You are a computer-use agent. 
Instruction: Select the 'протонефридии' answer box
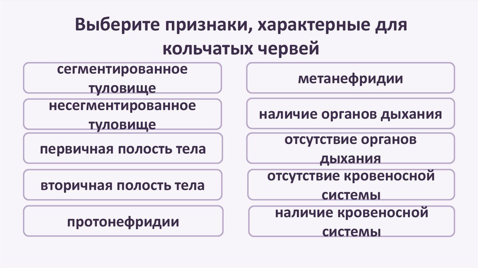click(123, 221)
